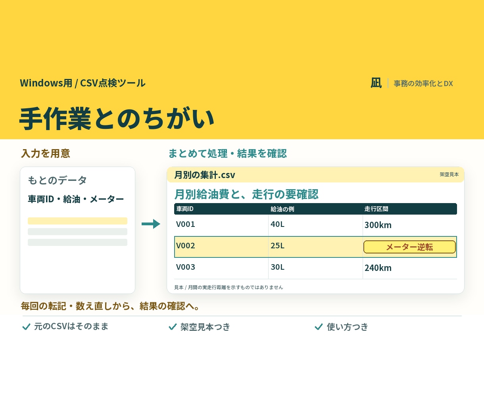The image size is (484, 403).
Task: Click the checkmark beside 架空見本つき
Action: tap(173, 327)
